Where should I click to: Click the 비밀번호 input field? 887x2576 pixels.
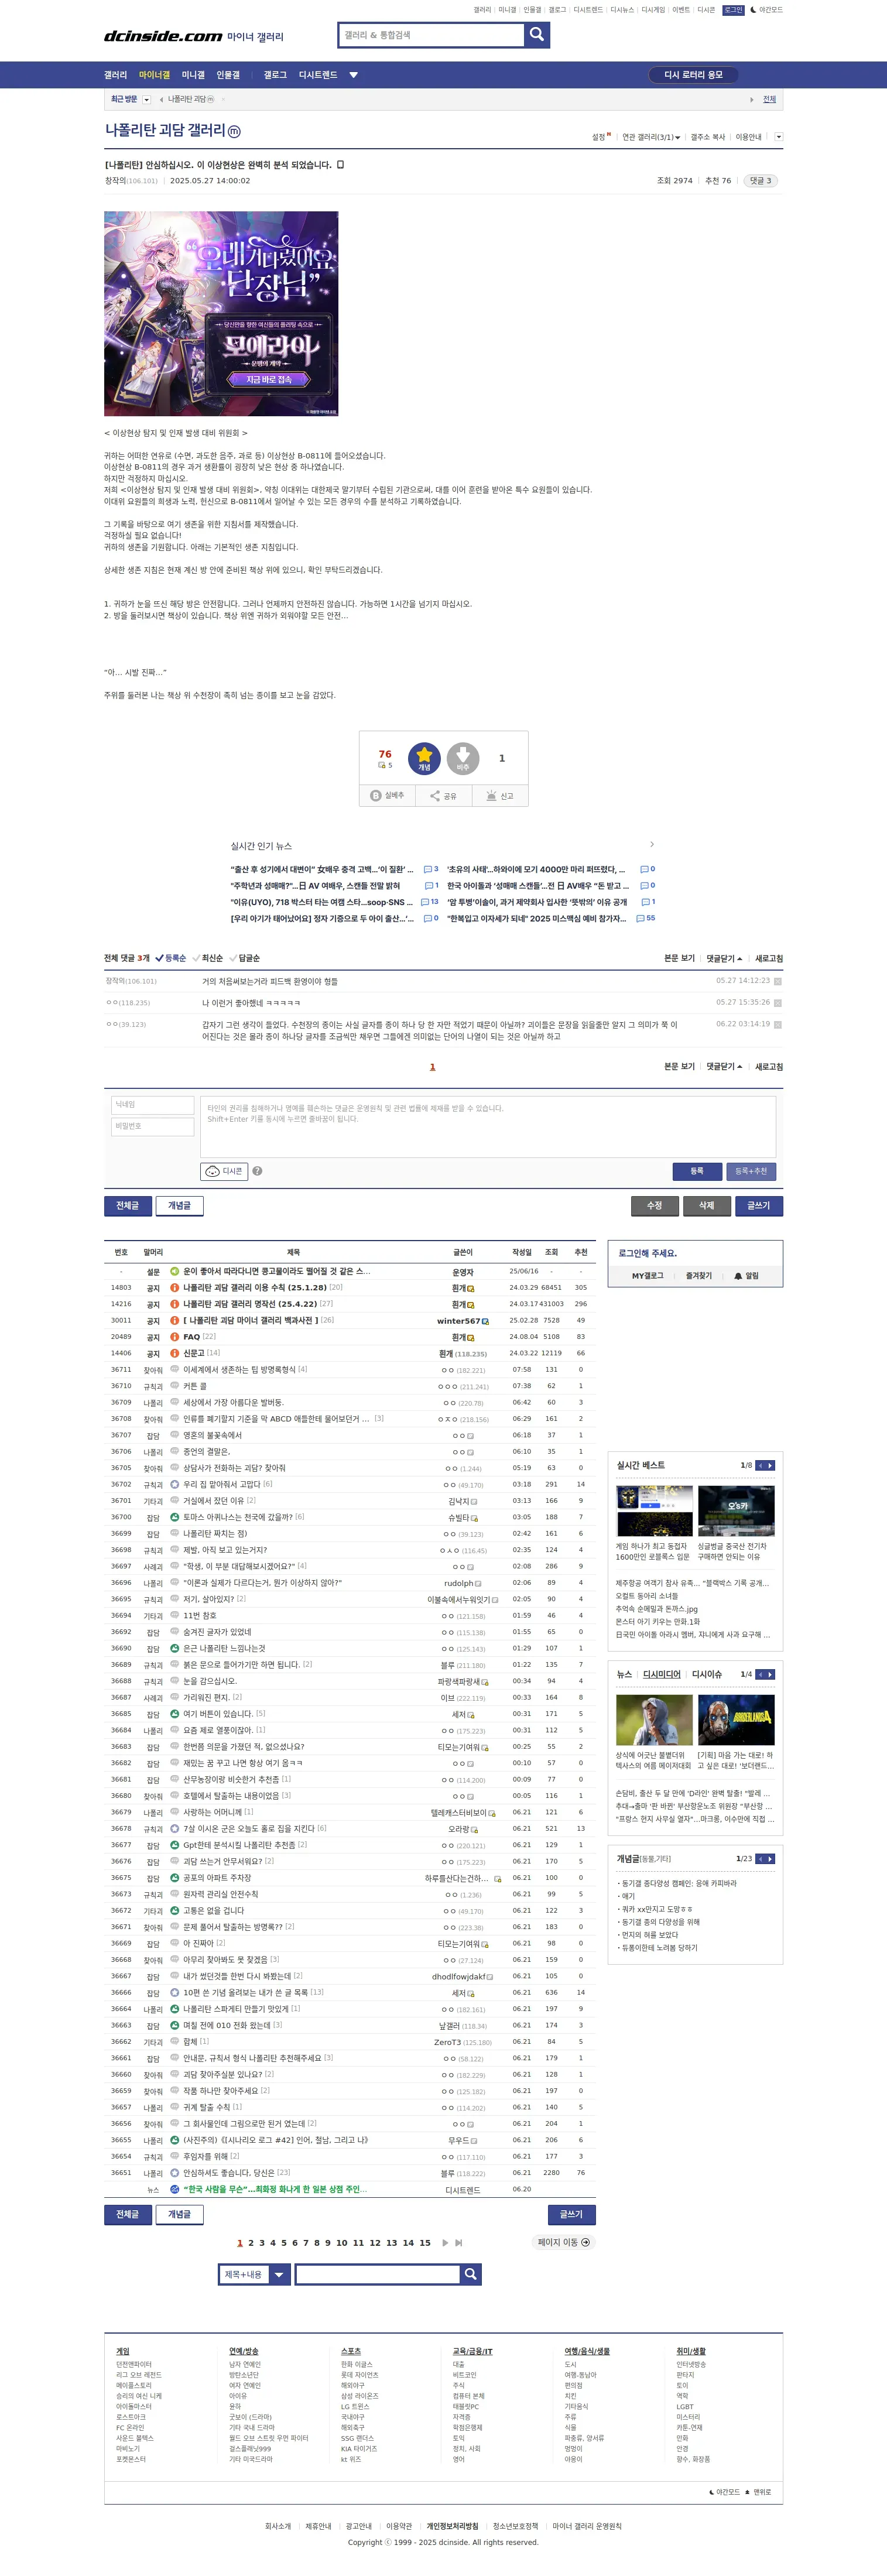pos(152,1127)
